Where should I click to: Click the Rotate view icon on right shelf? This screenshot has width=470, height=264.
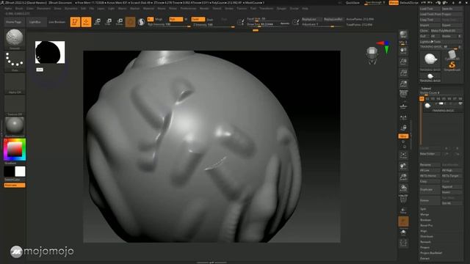tap(403, 188)
